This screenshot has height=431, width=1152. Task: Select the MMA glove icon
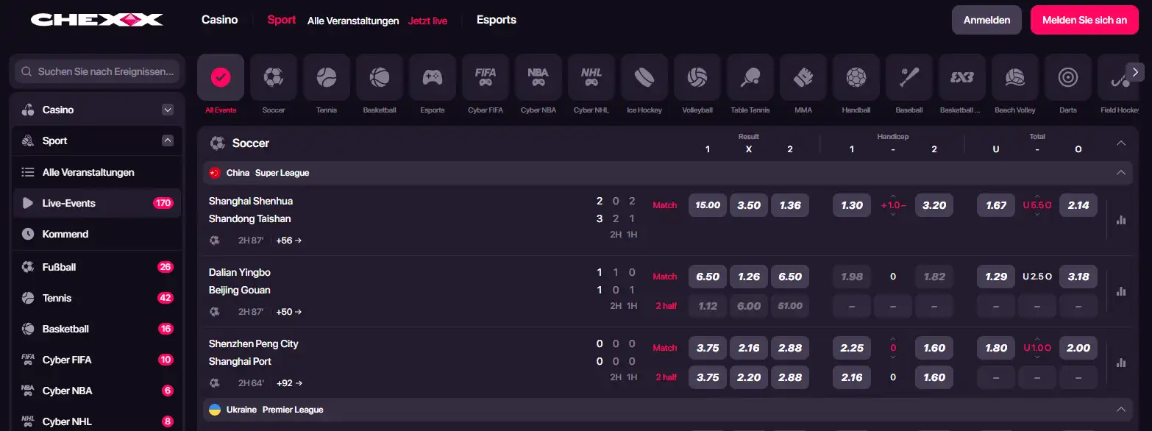pyautogui.click(x=803, y=77)
